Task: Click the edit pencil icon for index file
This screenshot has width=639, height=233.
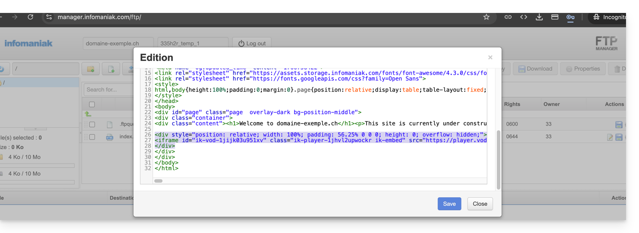Action: [x=610, y=137]
